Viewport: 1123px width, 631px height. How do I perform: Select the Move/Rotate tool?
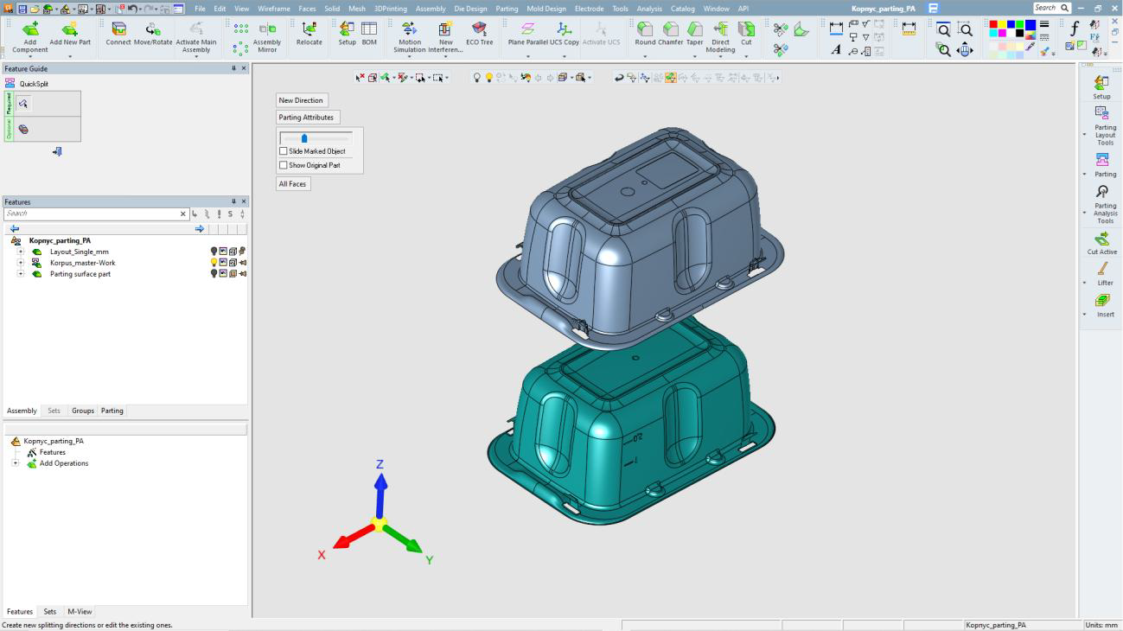[x=153, y=30]
